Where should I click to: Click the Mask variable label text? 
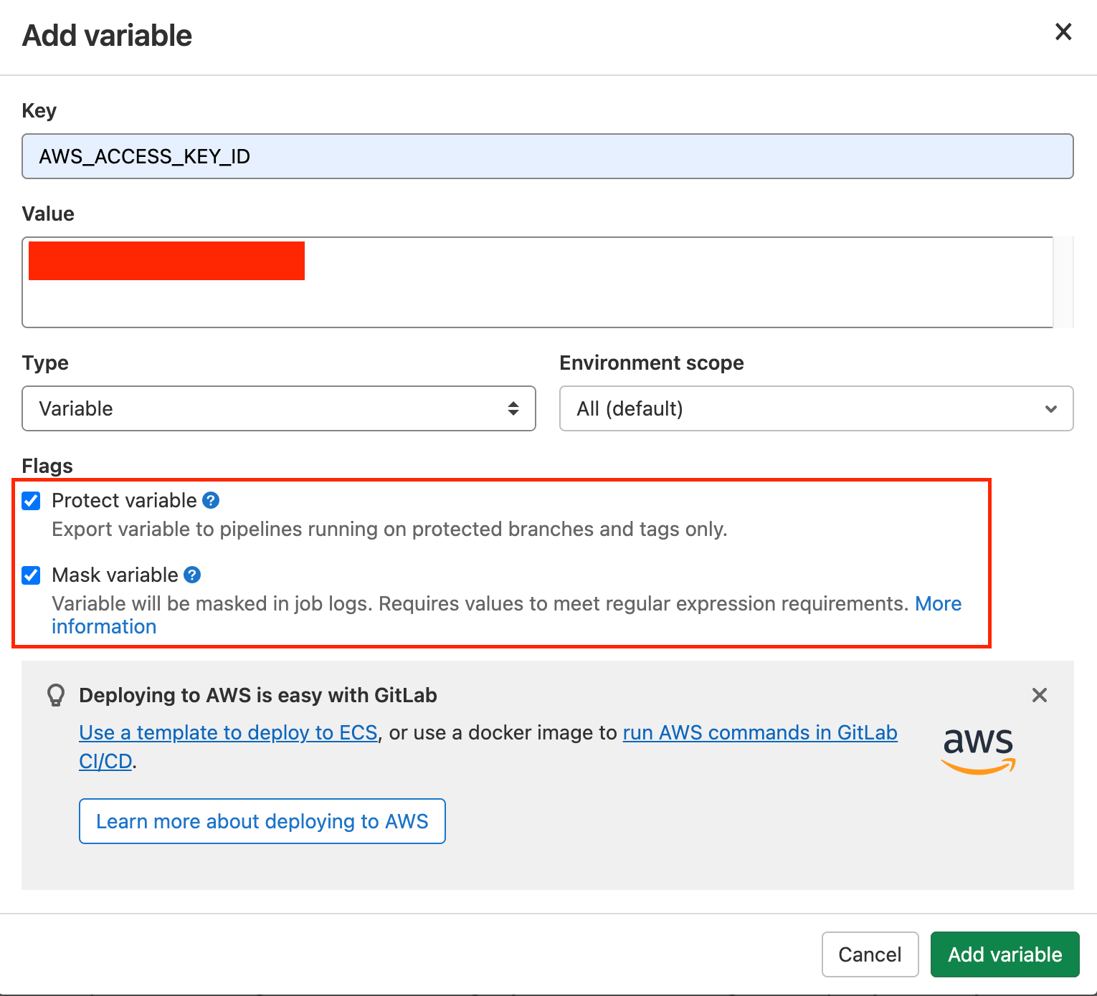[115, 575]
